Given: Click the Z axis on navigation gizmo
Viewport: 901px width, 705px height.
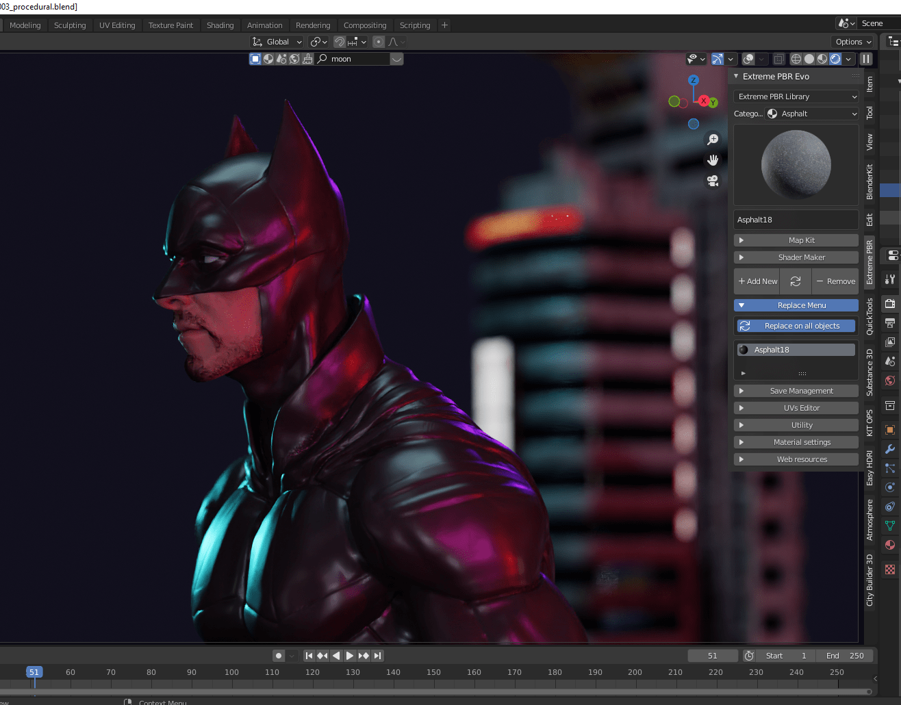Looking at the screenshot, I should tap(694, 80).
